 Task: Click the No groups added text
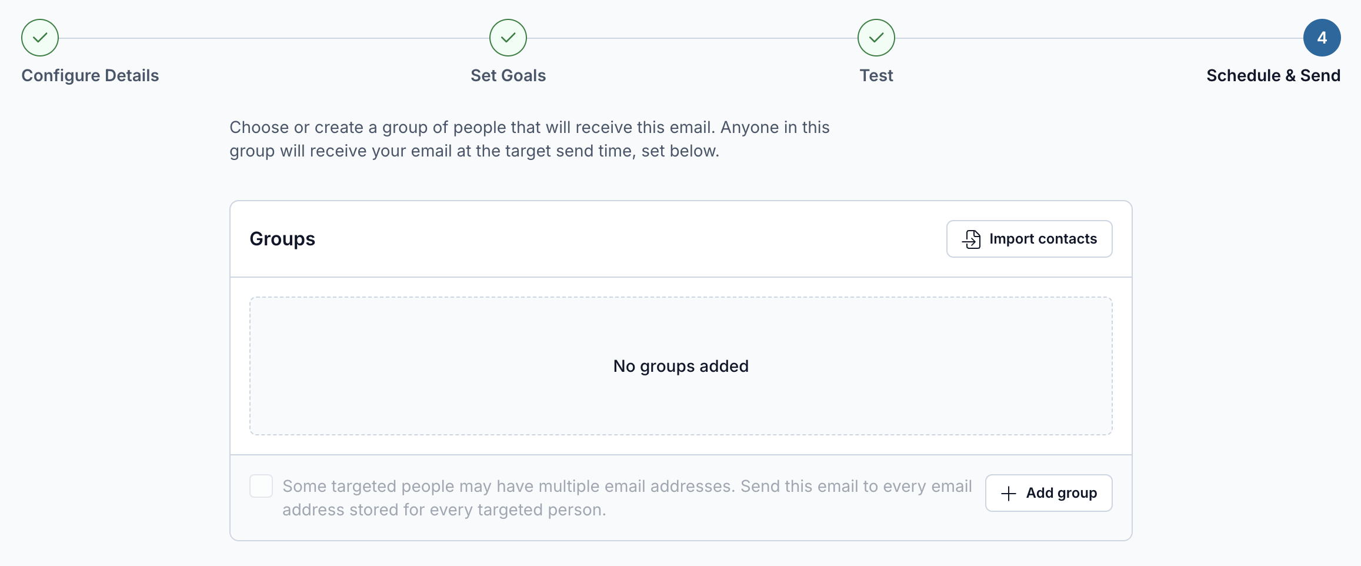pyautogui.click(x=681, y=366)
